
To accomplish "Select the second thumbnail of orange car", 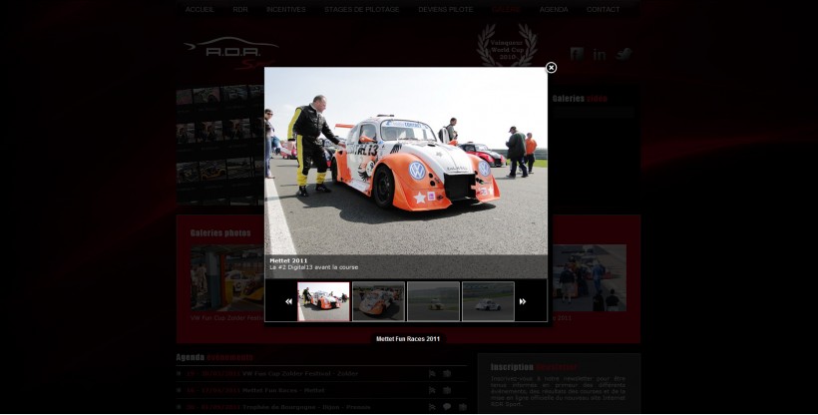I will 378,301.
